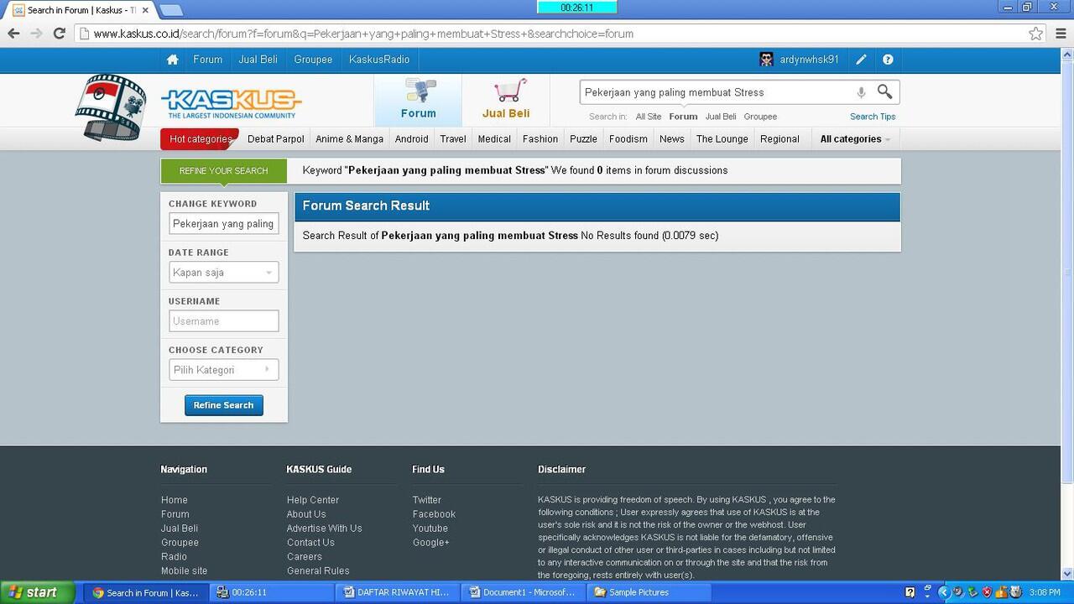
Task: Open the Date Range Kapan saja dropdown
Action: [x=223, y=273]
